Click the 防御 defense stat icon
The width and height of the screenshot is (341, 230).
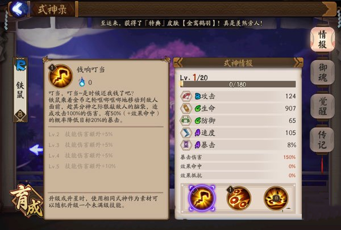pyautogui.click(x=186, y=121)
